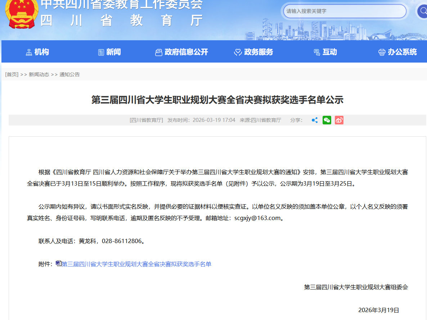Open 新闻动态 breadcrumb link
Screen dimensions: 427x320
(39, 74)
